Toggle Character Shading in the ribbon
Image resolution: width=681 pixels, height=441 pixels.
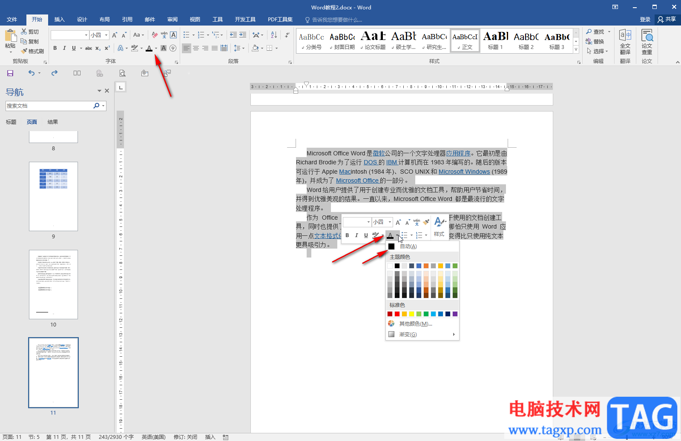coord(164,48)
